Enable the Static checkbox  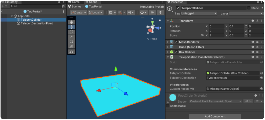249,8
